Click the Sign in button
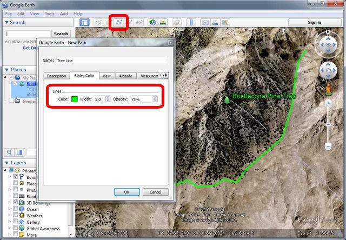The image size is (346, 240). point(315,22)
